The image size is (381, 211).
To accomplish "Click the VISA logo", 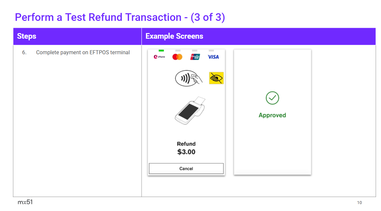I will tap(213, 57).
